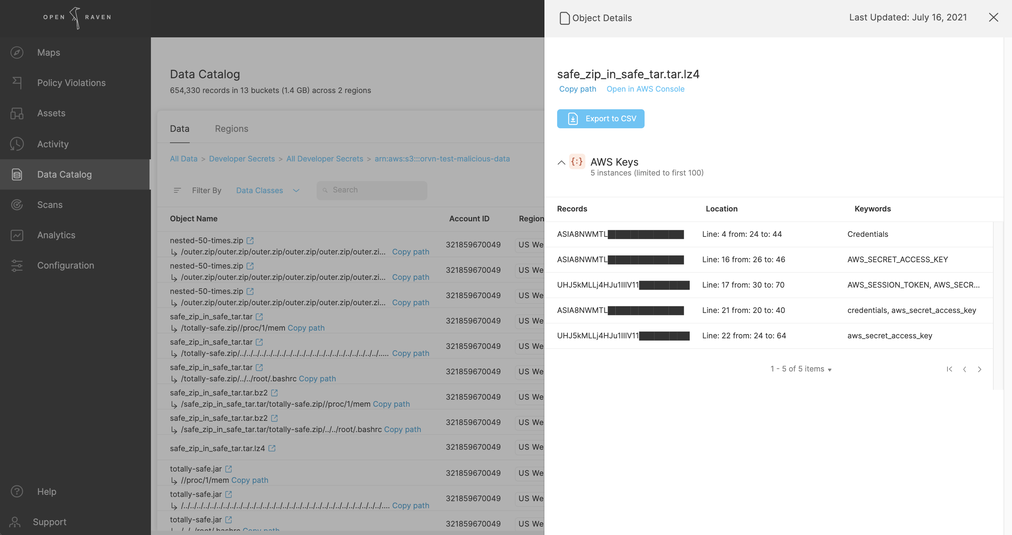1012x535 pixels.
Task: Click Export to CSV button
Action: [601, 119]
